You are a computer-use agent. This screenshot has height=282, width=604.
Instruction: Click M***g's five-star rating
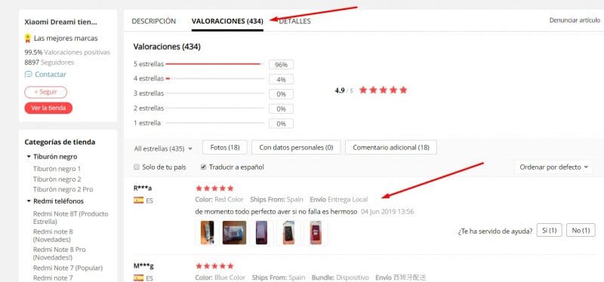coord(214,266)
